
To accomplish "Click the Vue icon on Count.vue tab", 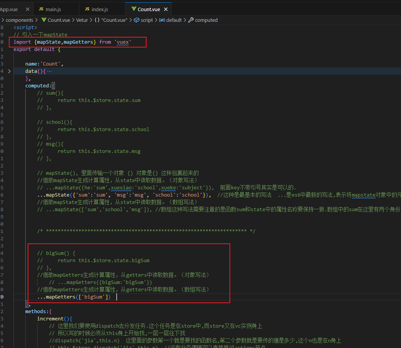I will [134, 9].
